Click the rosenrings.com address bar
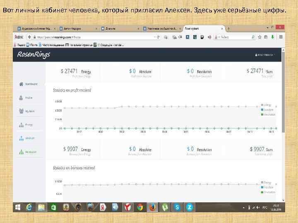298x223 pixels. (93, 37)
